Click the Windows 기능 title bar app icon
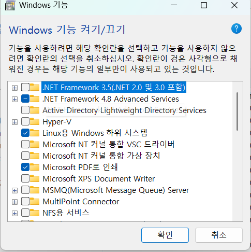The height and width of the screenshot is (252, 251). pos(10,5)
